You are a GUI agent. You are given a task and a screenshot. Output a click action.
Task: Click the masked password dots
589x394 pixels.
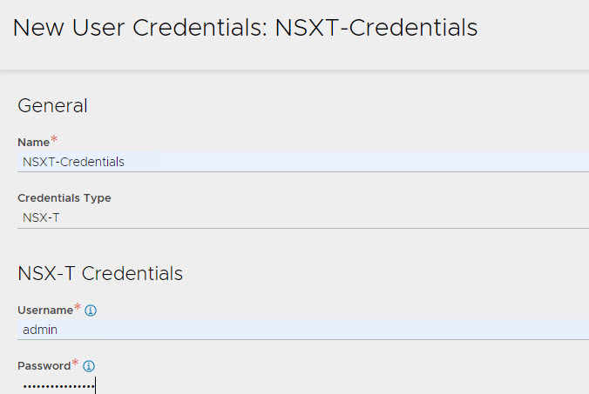click(x=58, y=385)
